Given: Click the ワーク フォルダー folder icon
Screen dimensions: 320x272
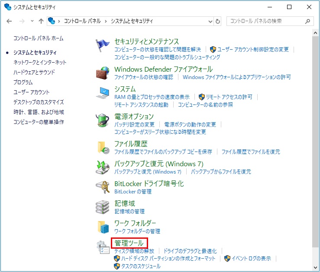Looking at the screenshot, I should point(103,227).
